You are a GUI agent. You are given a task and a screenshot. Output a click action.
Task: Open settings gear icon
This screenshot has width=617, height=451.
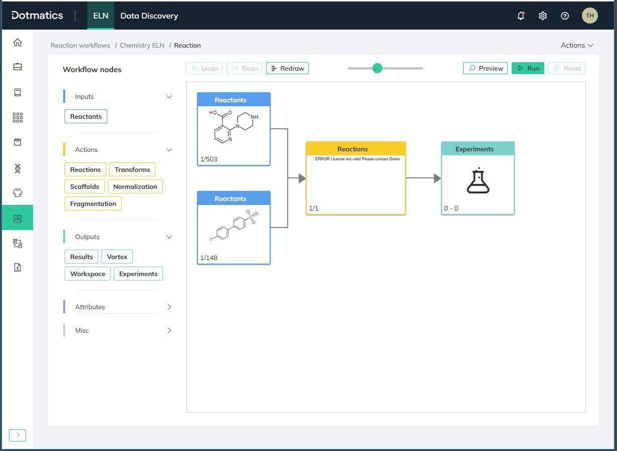[543, 16]
